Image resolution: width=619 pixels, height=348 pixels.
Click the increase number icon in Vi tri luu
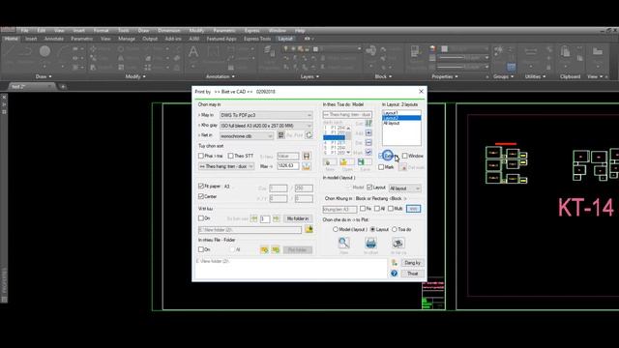pos(276,218)
